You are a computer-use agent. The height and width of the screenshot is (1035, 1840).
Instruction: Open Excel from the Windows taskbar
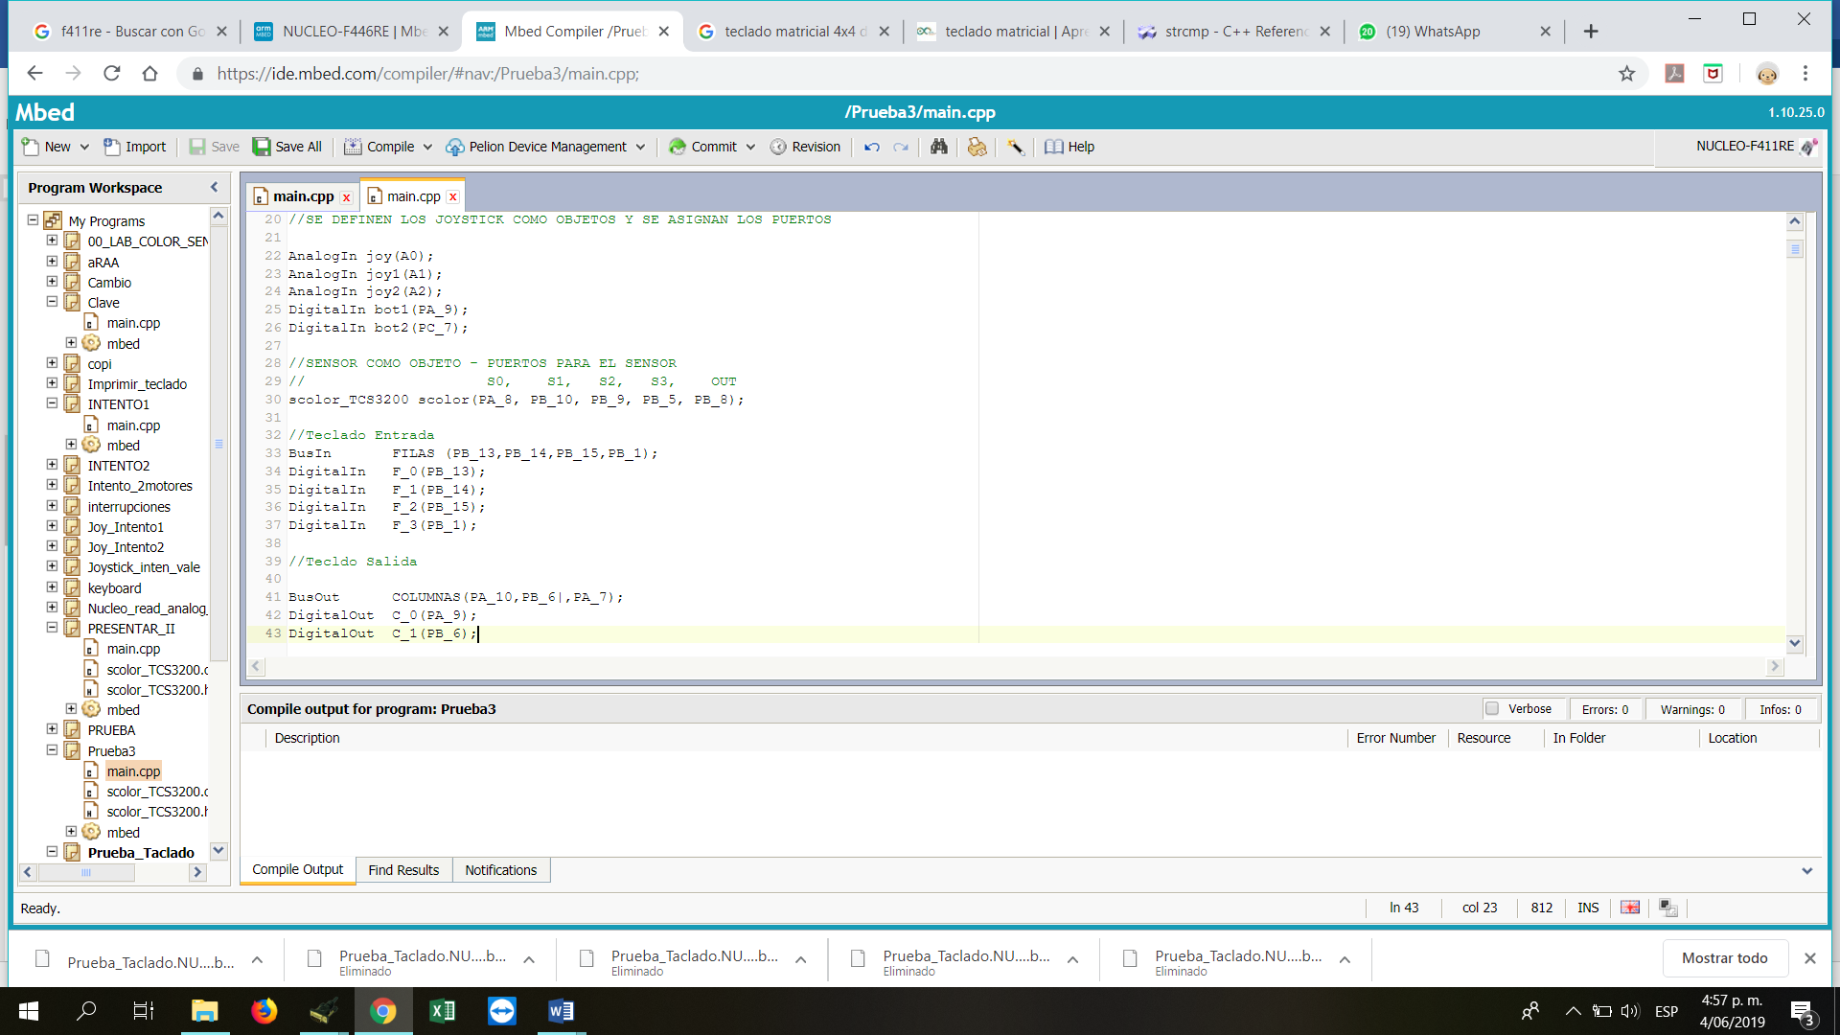tap(442, 1011)
